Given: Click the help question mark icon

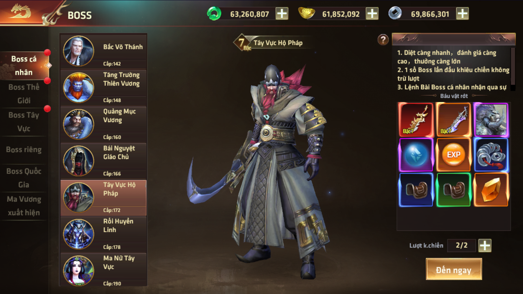Looking at the screenshot, I should coord(383,40).
